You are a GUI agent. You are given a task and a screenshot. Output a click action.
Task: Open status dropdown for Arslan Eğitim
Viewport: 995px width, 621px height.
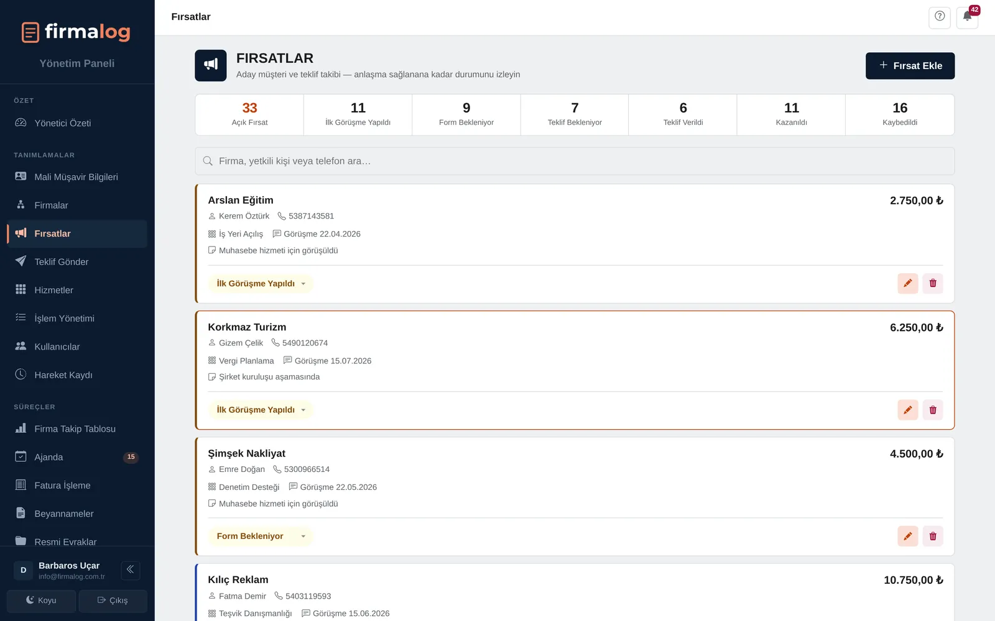[261, 284]
